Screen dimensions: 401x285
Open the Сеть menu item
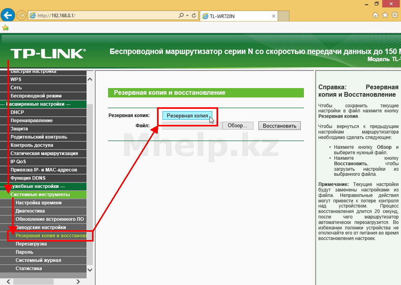pos(43,88)
